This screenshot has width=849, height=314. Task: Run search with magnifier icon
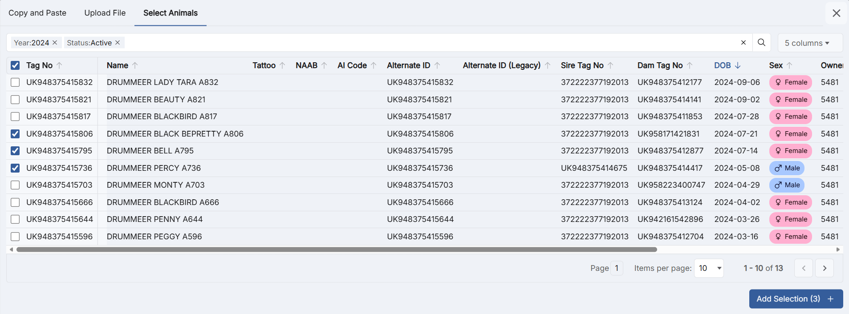(761, 43)
